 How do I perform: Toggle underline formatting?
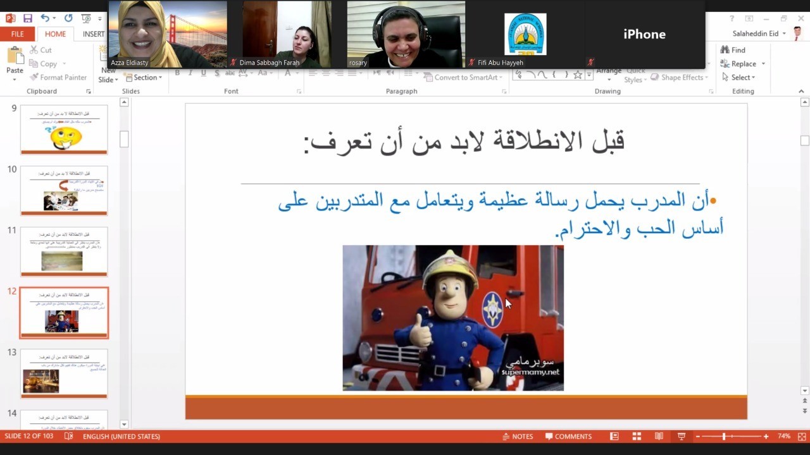[203, 74]
